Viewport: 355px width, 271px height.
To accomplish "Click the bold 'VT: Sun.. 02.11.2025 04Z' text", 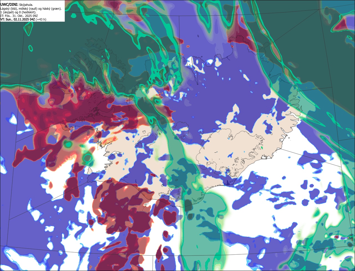I will (17, 19).
